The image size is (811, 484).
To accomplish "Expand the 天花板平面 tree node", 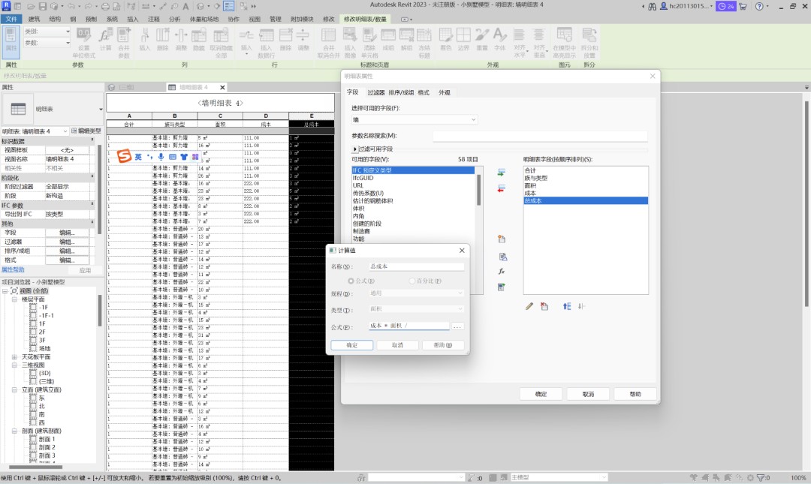I will [x=14, y=356].
